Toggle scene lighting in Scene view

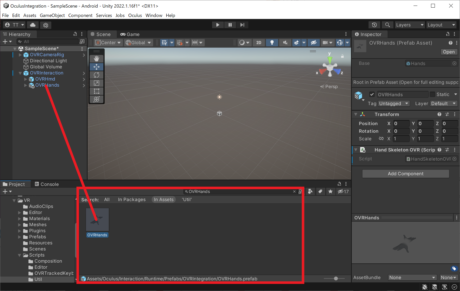coord(272,42)
